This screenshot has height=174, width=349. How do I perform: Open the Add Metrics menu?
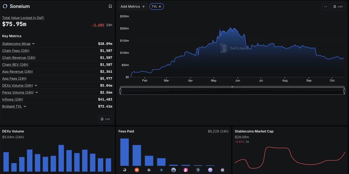(x=133, y=6)
